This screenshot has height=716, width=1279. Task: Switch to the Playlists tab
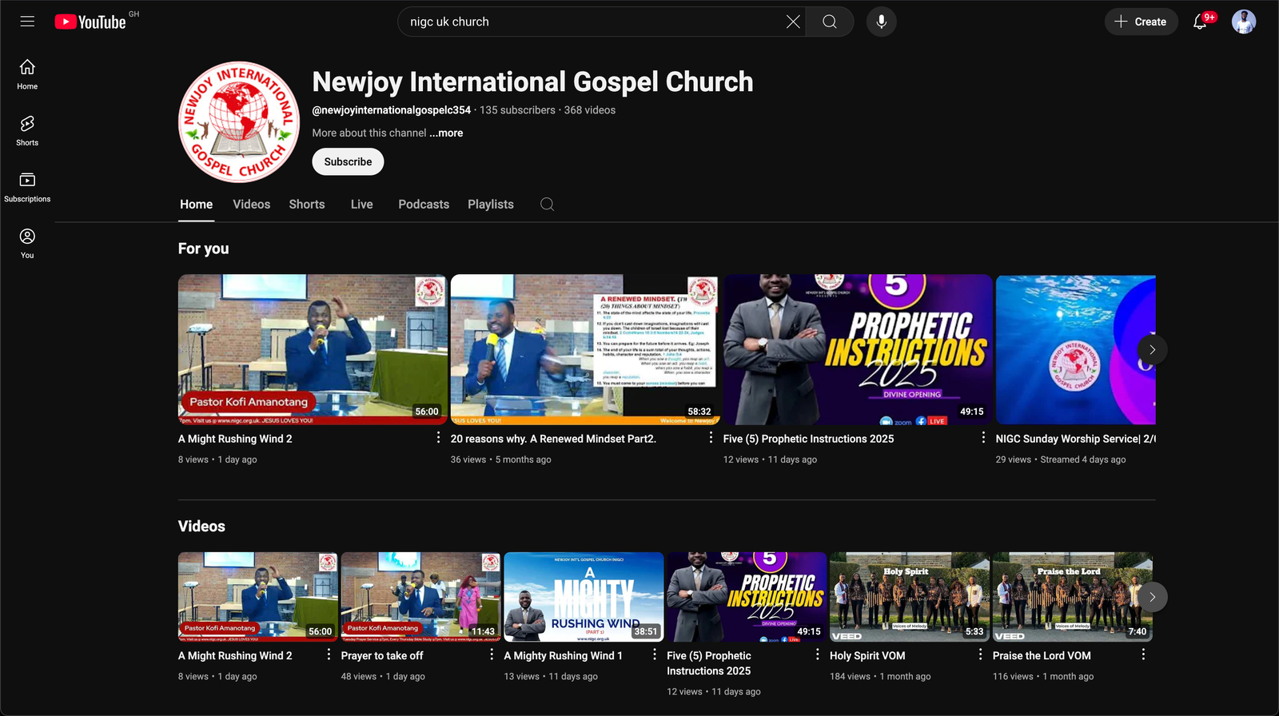pyautogui.click(x=491, y=205)
